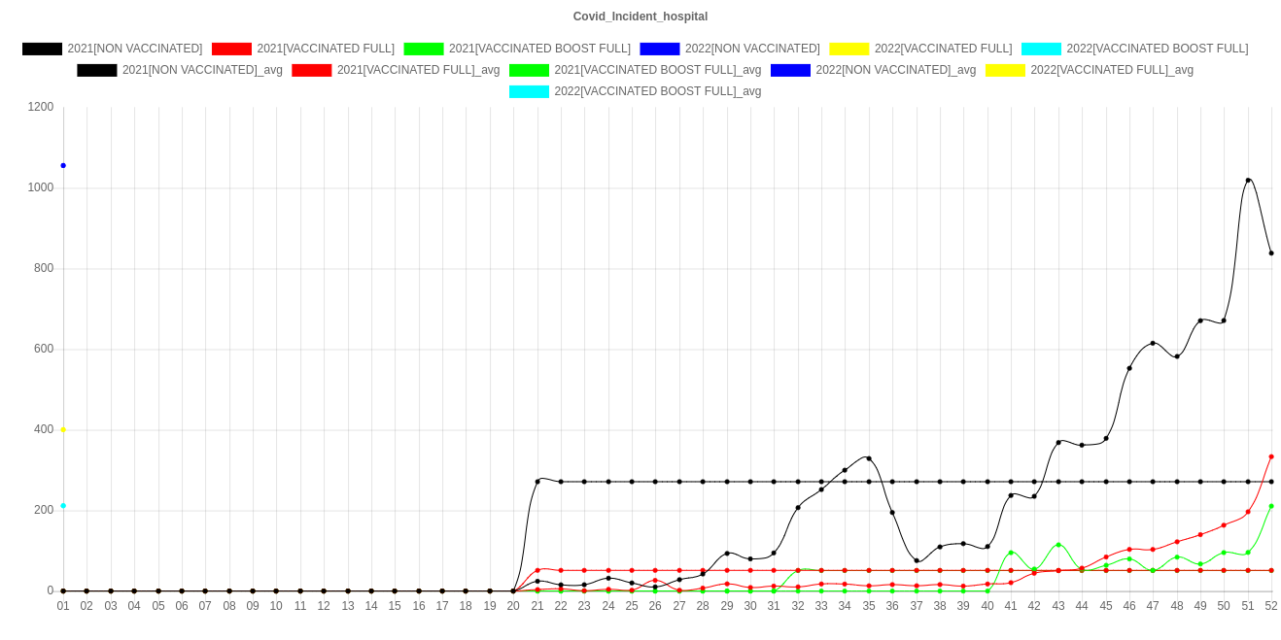The height and width of the screenshot is (640, 1281).
Task: Click the 2022[NON VACCINATED]_avg legend text
Action: [x=895, y=70]
